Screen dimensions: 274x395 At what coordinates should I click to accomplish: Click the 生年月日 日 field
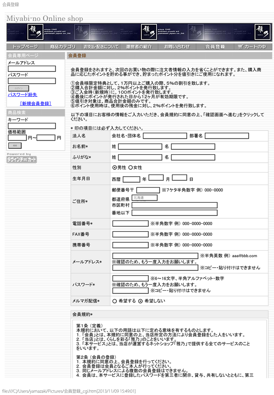180,177
